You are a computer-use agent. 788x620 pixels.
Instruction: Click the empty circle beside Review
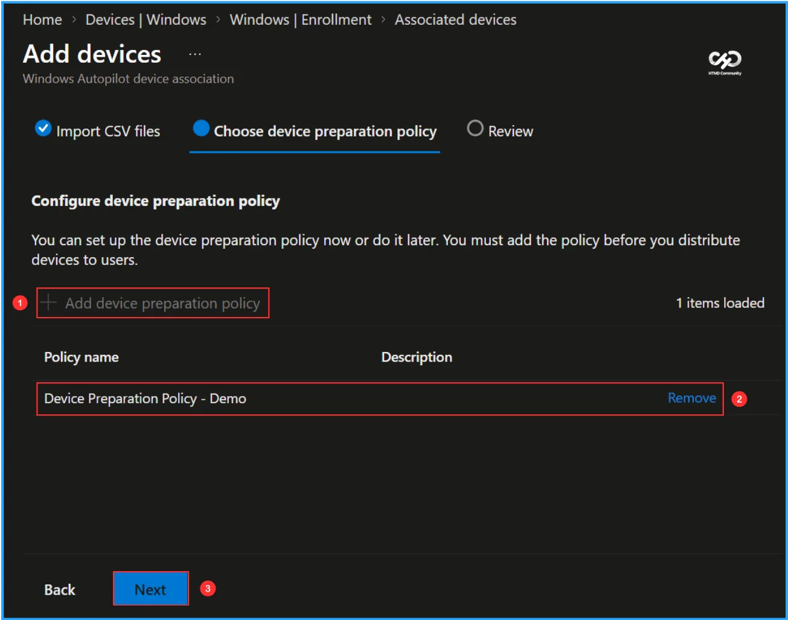click(475, 129)
